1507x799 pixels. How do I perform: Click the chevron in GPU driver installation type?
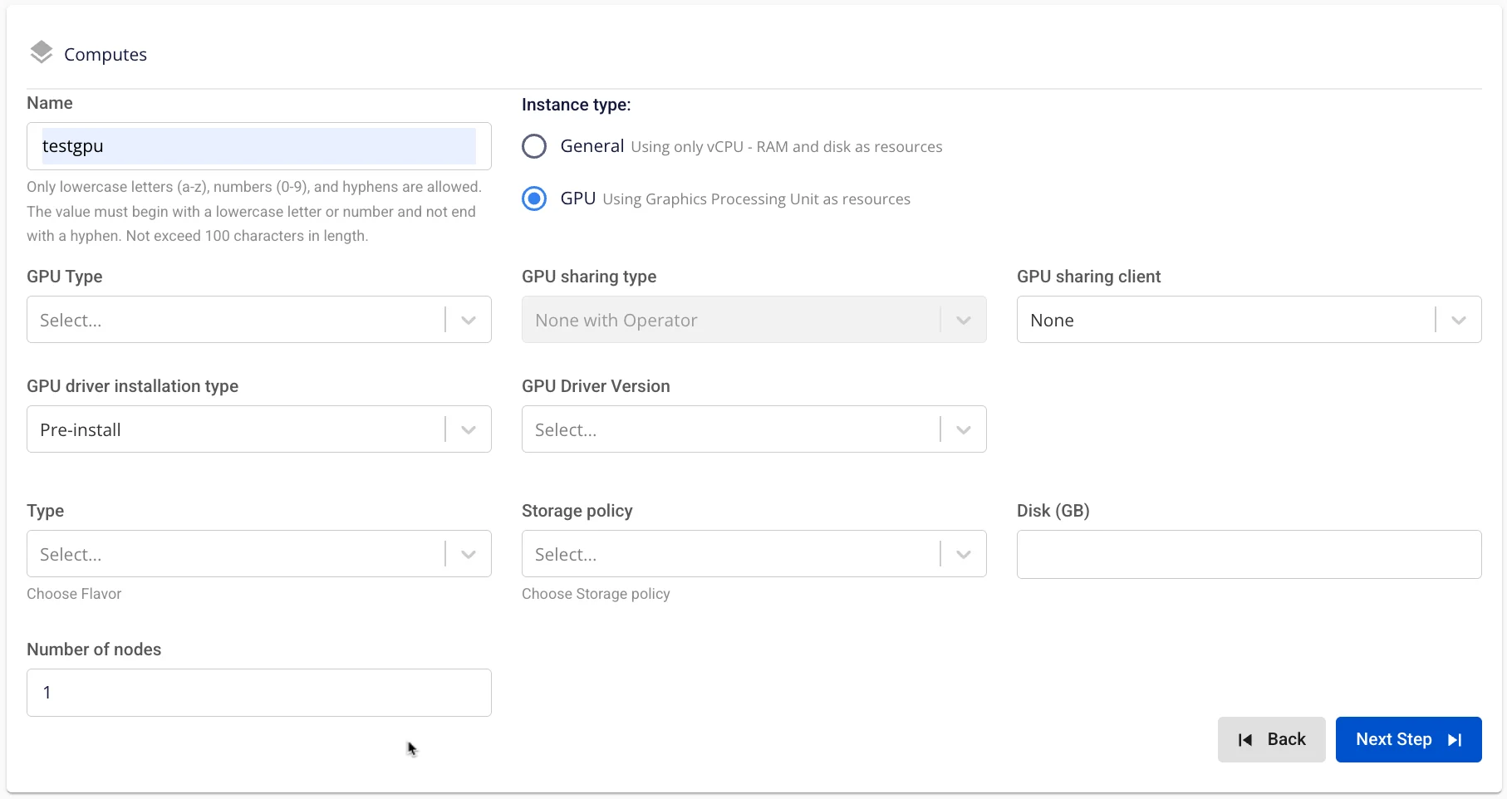click(469, 429)
